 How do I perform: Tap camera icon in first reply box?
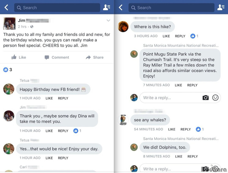point(206,98)
